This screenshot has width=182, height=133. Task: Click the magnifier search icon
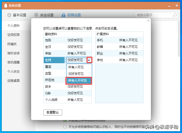point(175,15)
